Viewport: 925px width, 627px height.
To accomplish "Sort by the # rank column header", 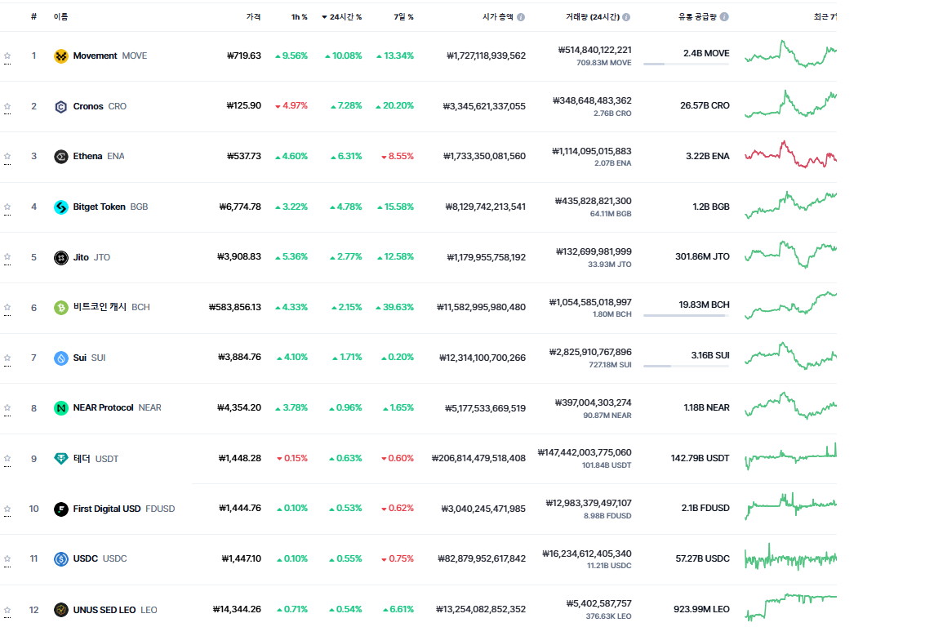I will coord(33,16).
